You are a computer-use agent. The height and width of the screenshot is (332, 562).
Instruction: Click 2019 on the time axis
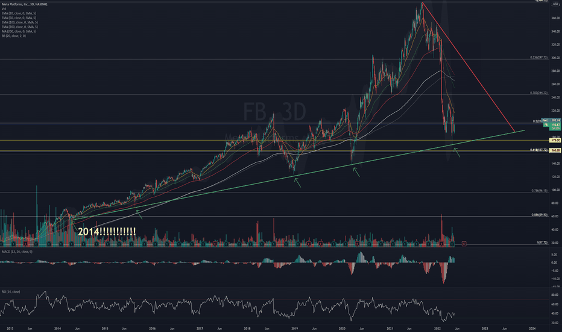[x=295, y=328]
